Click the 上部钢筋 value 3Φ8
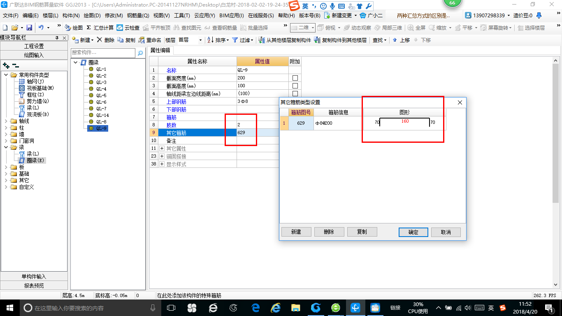Screen dimensions: 562x316 (262, 101)
